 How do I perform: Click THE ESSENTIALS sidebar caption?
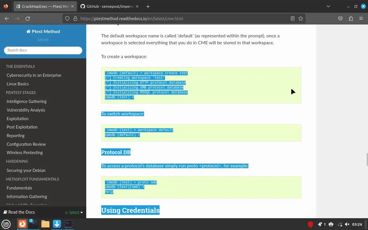click(20, 66)
